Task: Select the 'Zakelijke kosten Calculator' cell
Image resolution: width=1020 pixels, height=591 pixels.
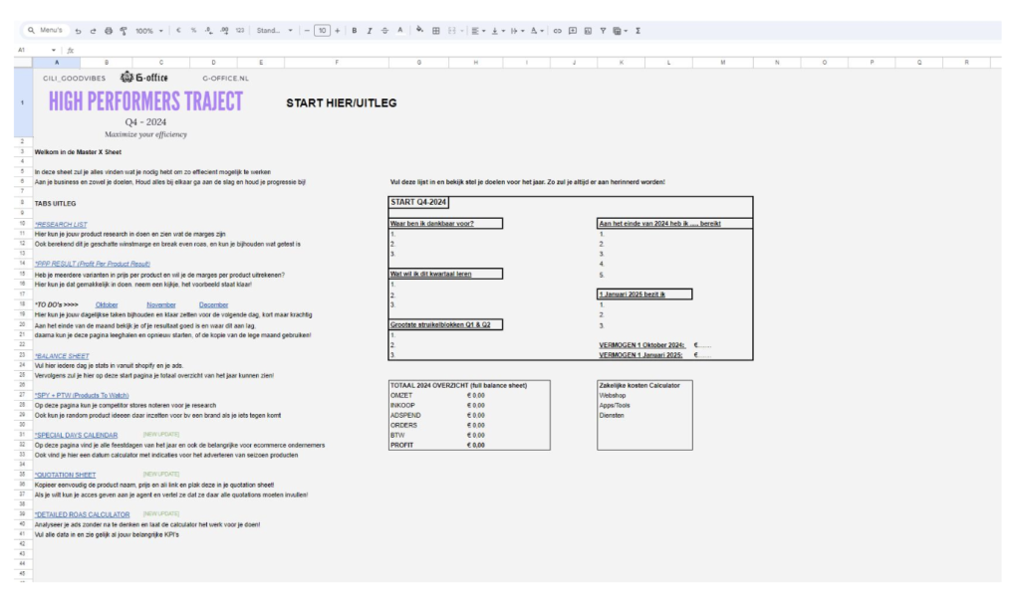Action: point(639,386)
